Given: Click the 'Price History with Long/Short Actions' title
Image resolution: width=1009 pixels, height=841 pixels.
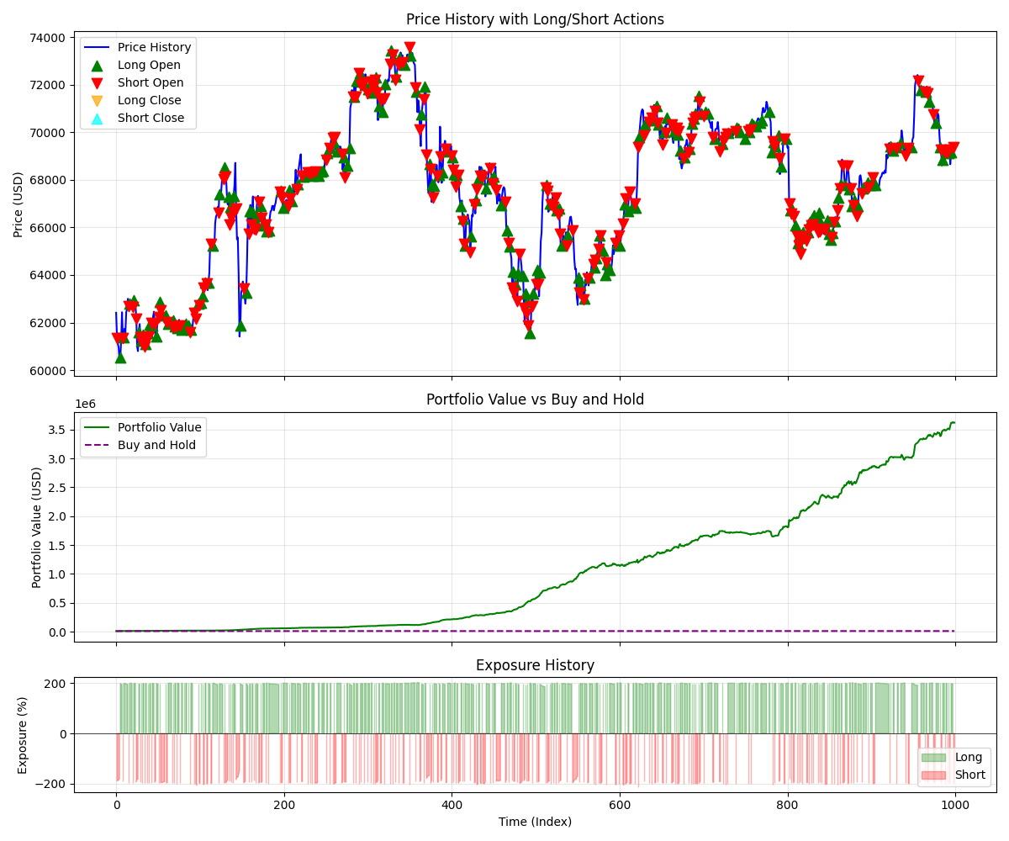Looking at the screenshot, I should click(535, 19).
